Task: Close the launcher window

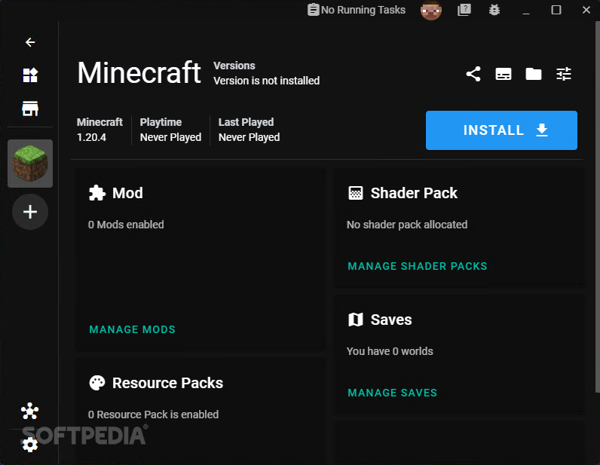Action: point(586,10)
